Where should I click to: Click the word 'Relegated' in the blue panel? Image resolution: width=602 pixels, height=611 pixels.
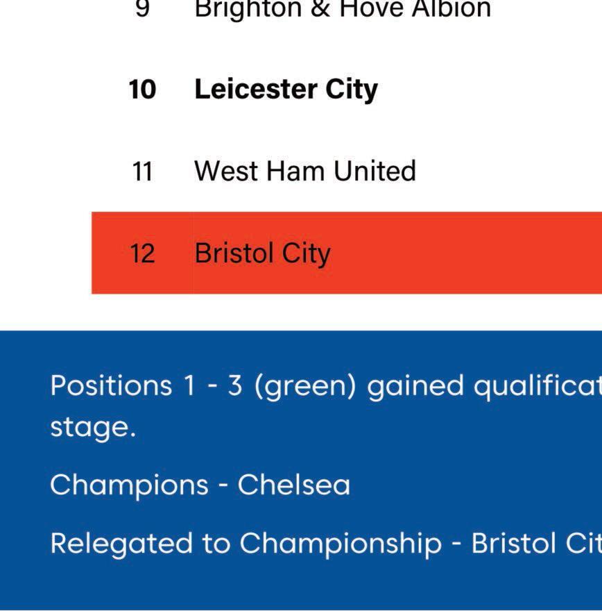point(121,545)
